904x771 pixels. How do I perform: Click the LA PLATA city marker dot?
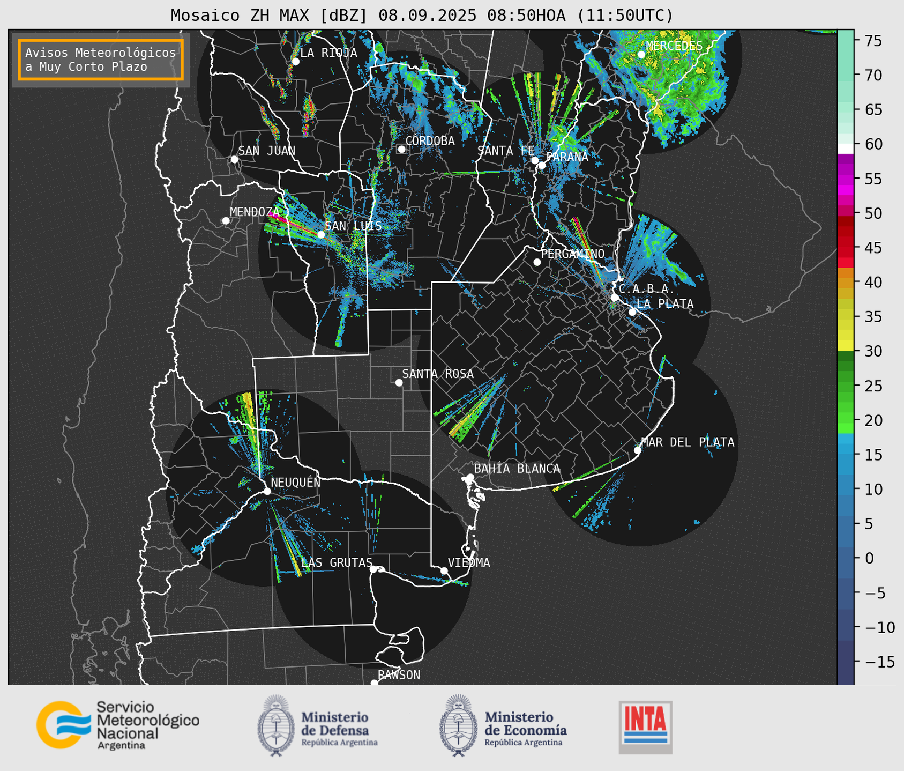click(632, 312)
